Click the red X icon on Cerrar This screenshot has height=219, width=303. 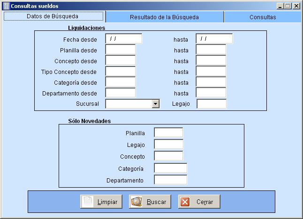(x=185, y=202)
